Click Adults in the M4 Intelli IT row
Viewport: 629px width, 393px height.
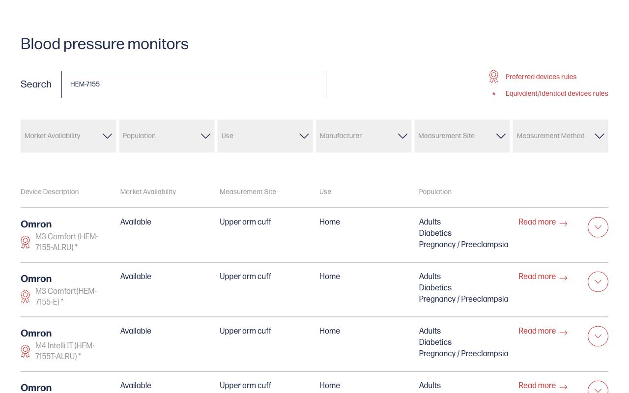(430, 331)
